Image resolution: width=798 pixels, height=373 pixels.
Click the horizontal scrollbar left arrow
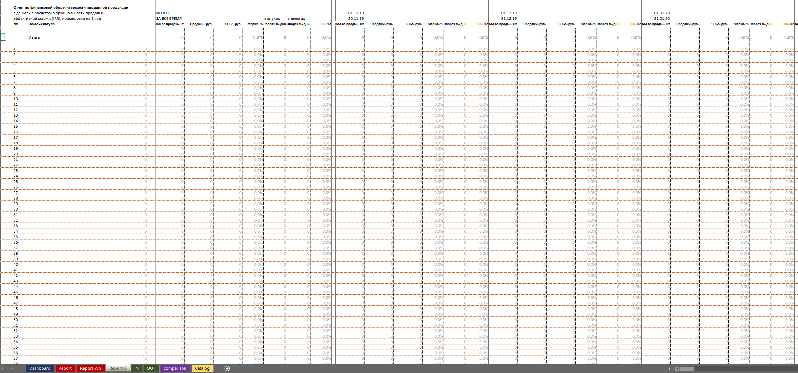[677, 368]
